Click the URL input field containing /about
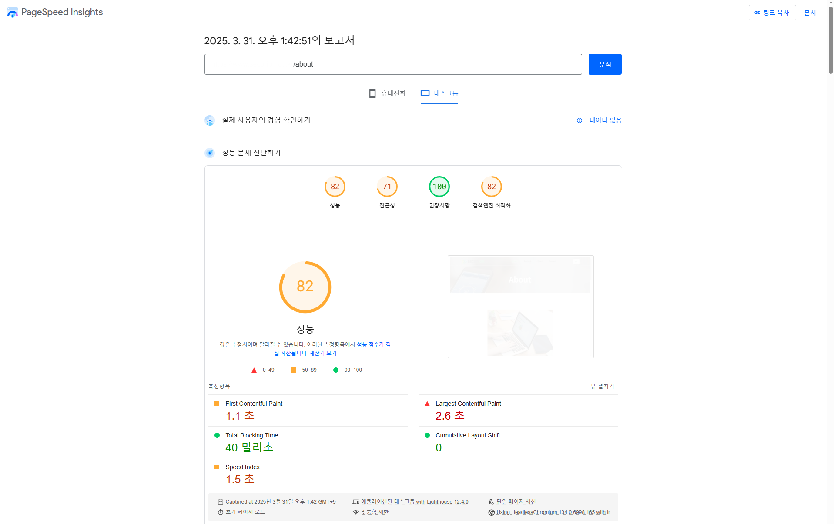Viewport: 834px width, 524px height. click(x=393, y=64)
